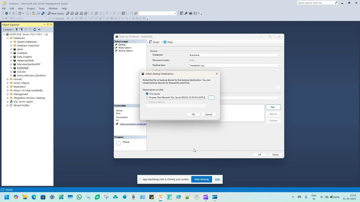Open the File menu
Screen dimensions: 360x202
4,8
